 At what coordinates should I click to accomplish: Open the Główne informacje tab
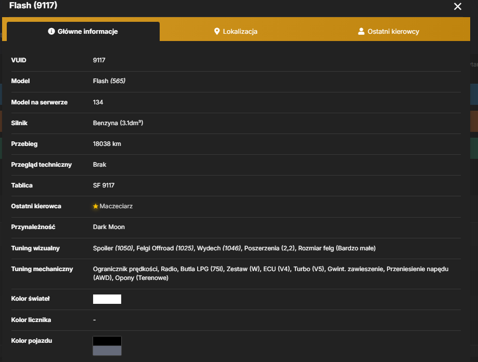click(x=83, y=31)
